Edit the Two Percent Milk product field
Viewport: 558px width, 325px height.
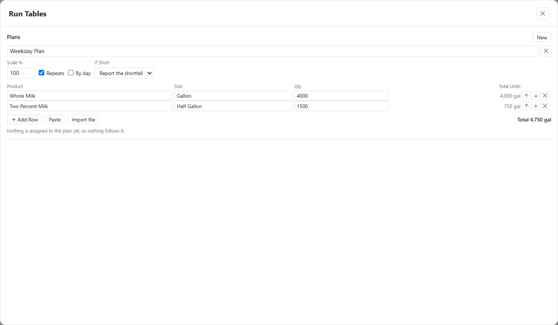click(89, 106)
